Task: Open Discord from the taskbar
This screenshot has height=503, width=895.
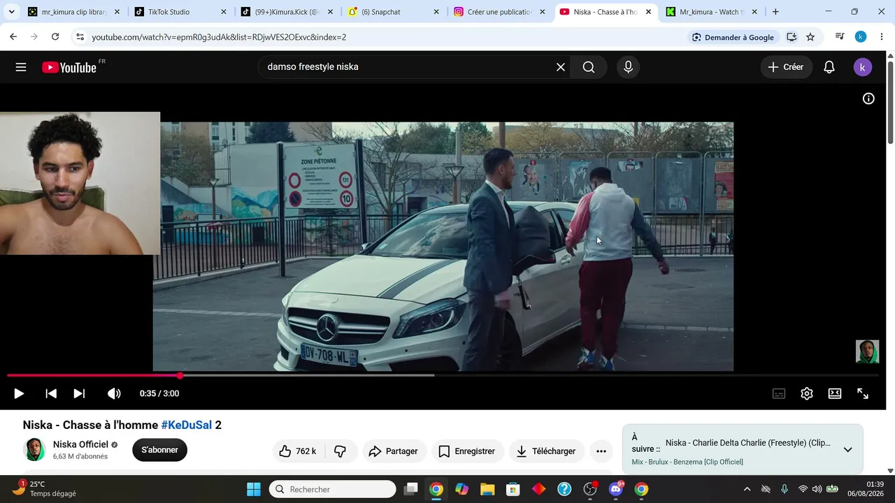Action: (x=616, y=489)
